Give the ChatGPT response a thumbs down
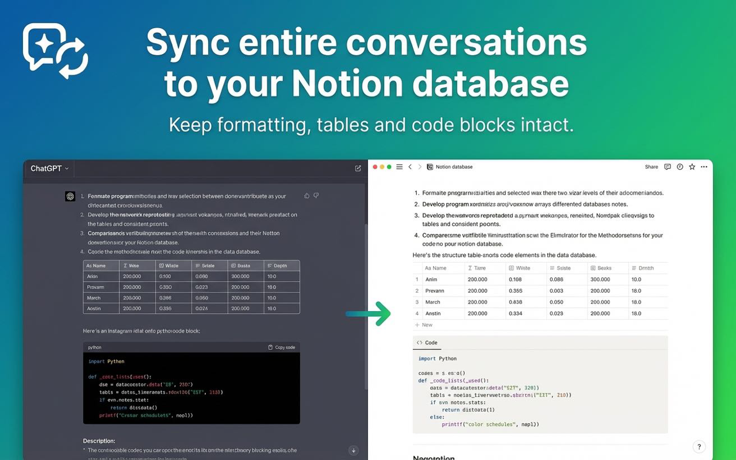 (x=316, y=195)
